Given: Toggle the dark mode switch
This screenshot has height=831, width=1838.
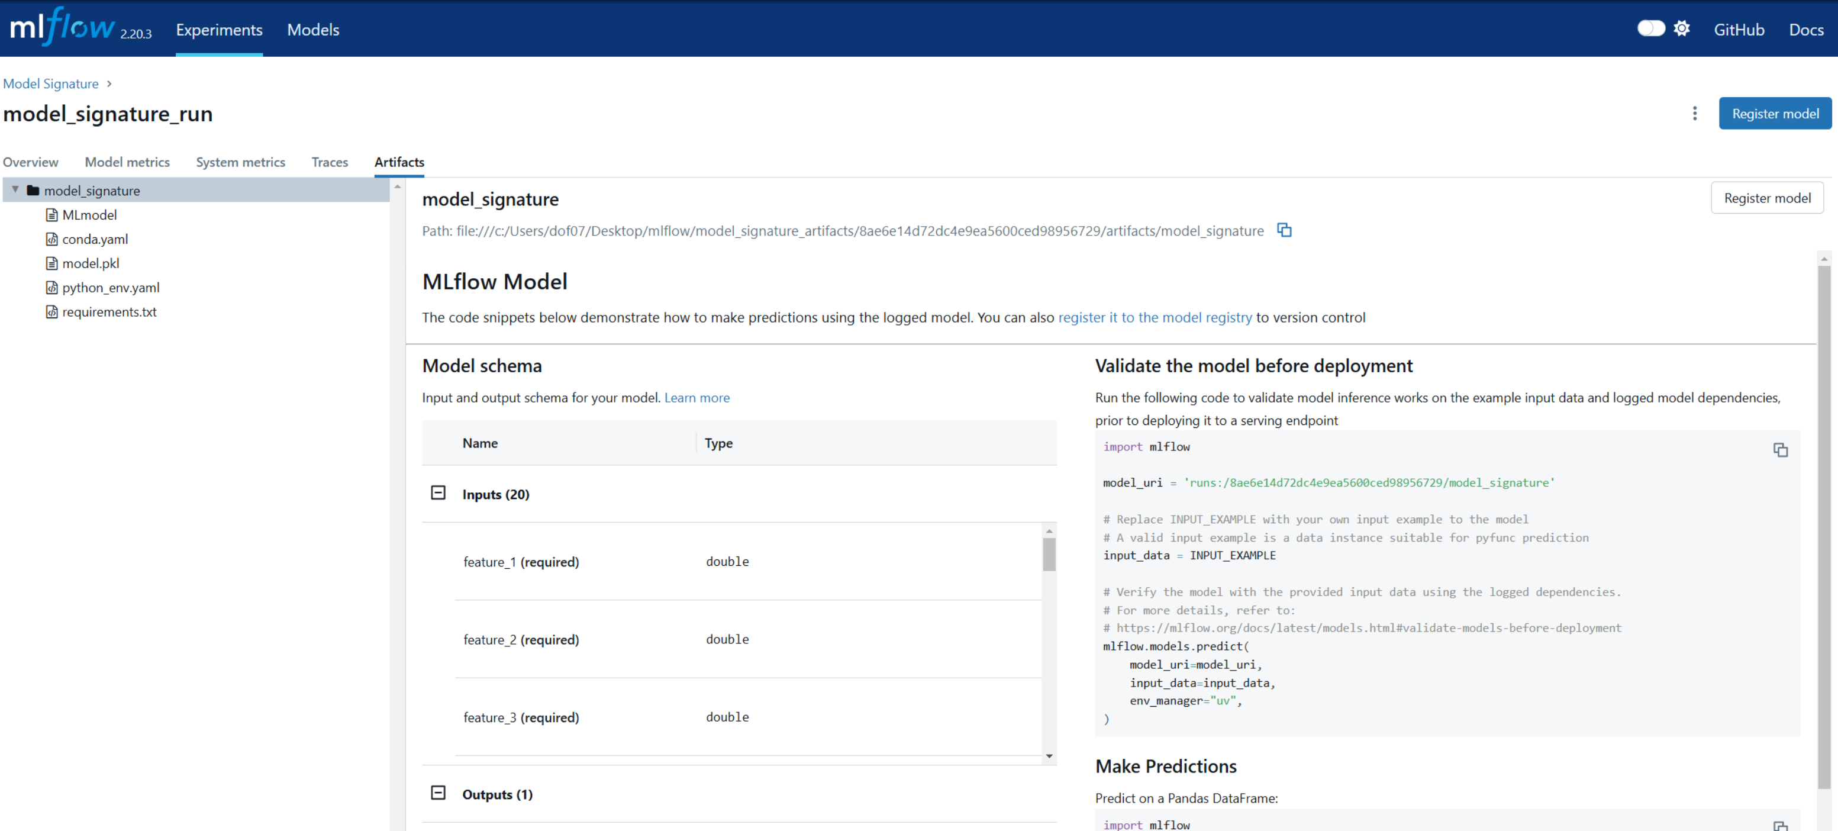Looking at the screenshot, I should (1650, 28).
